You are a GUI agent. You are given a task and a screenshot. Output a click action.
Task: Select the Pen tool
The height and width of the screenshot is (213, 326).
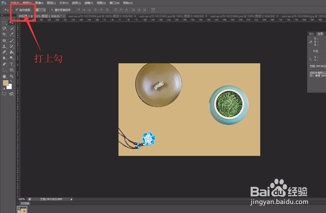(x=4, y=64)
